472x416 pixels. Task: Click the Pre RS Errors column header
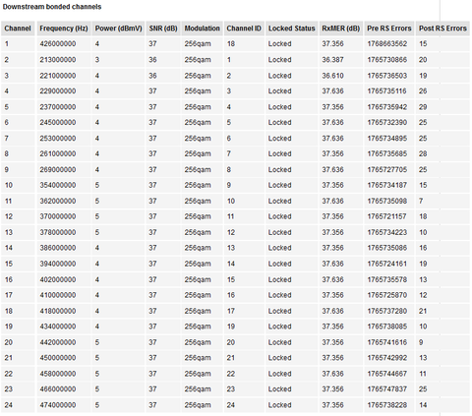click(389, 29)
